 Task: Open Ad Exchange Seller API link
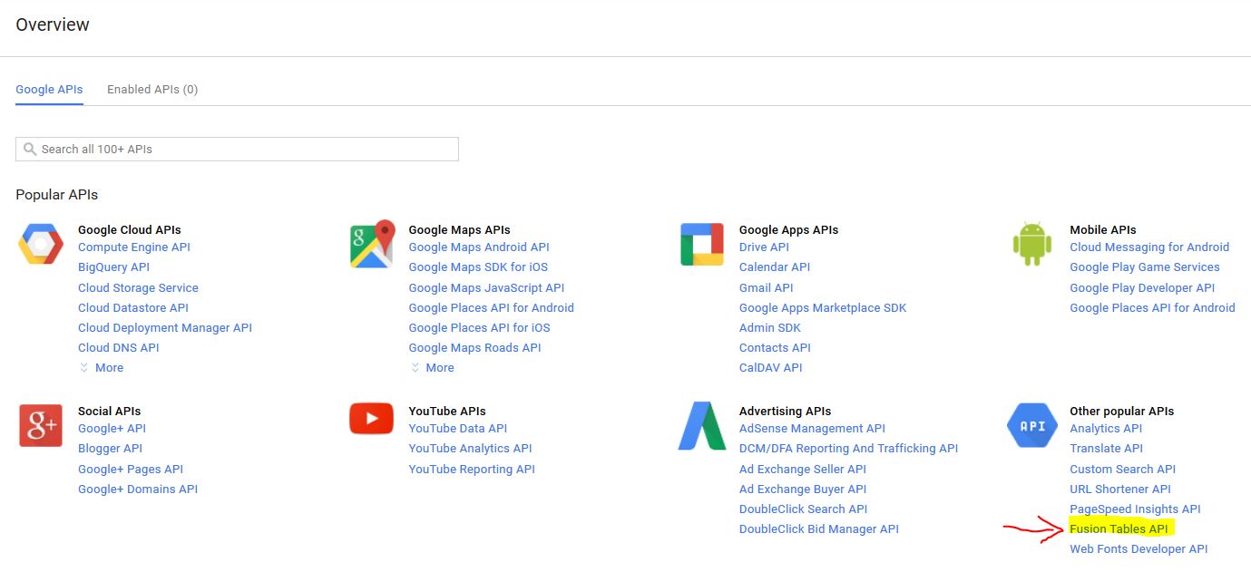tap(803, 470)
